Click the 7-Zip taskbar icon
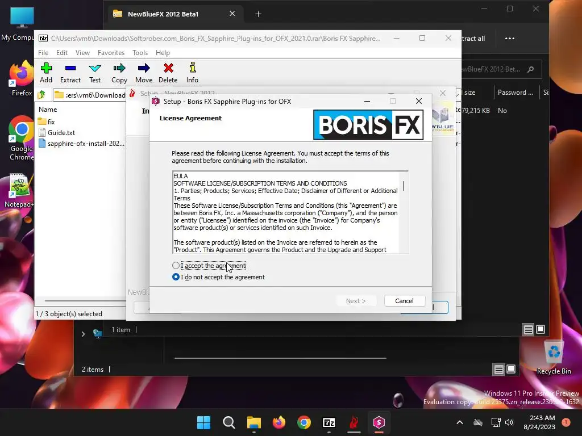582x436 pixels. (329, 422)
